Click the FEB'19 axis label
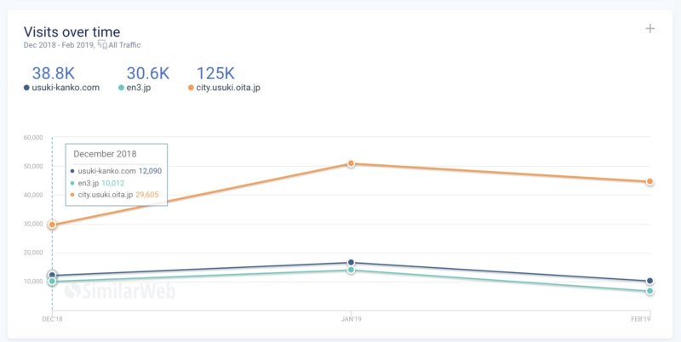Image resolution: width=681 pixels, height=342 pixels. coord(641,318)
